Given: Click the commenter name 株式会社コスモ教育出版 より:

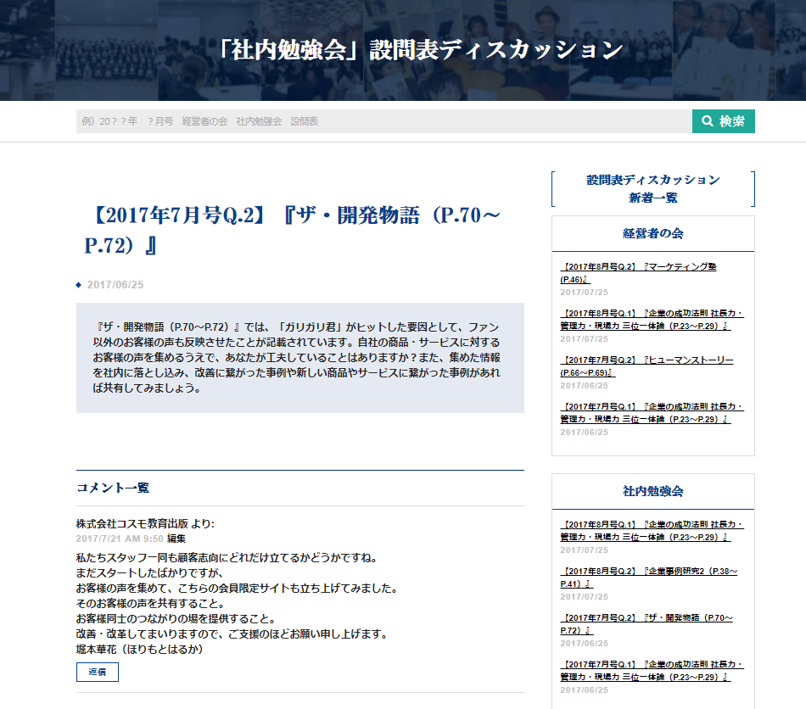Looking at the screenshot, I should (x=145, y=523).
